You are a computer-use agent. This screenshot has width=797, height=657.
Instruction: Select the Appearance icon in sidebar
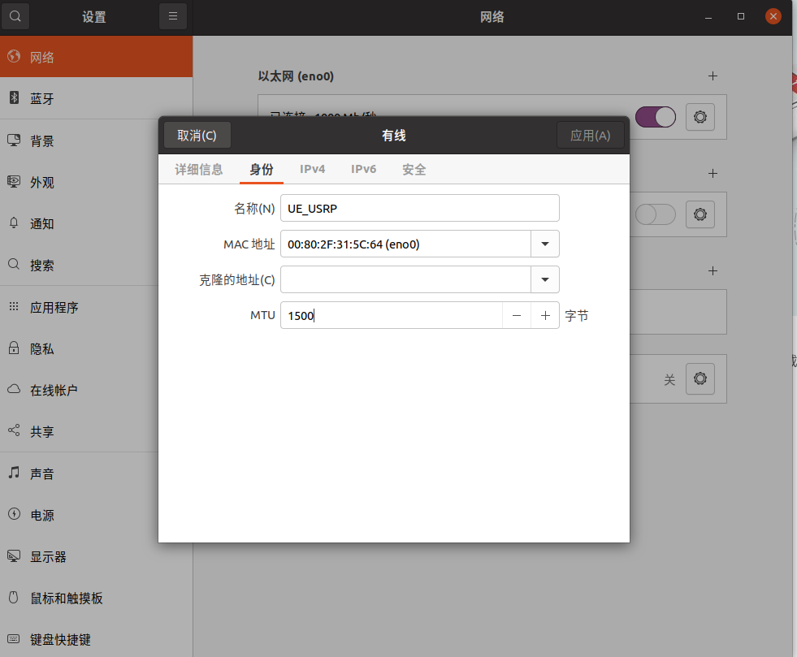15,181
